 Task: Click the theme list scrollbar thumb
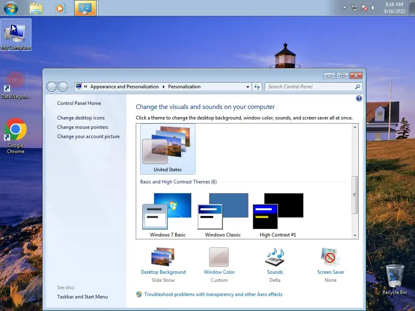point(355,195)
